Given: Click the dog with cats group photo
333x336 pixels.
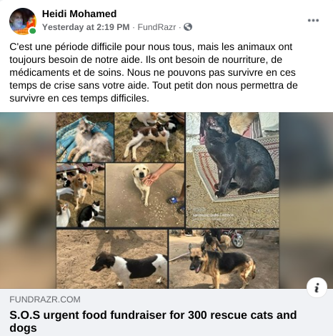Looking at the screenshot, I should pos(81,195).
